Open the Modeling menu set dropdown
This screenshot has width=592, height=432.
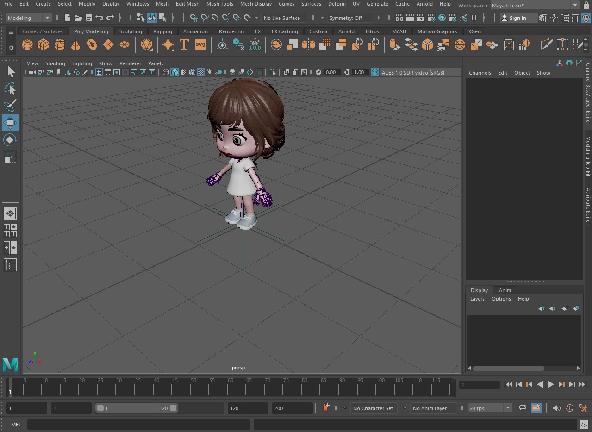pos(29,18)
